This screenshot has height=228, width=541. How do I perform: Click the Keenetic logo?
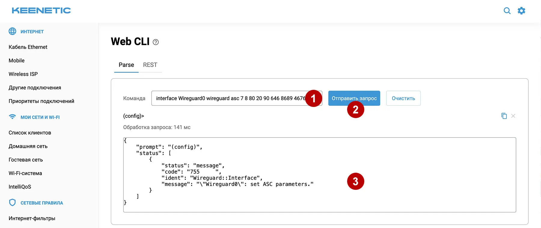click(41, 11)
